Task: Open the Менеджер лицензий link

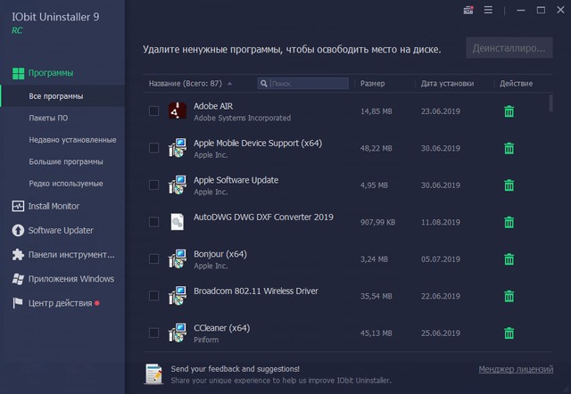Action: click(x=516, y=368)
